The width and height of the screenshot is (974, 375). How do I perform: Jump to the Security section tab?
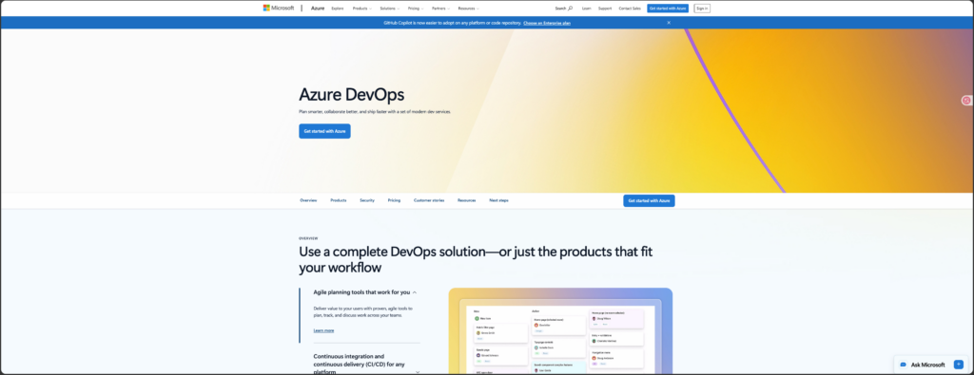pos(367,201)
